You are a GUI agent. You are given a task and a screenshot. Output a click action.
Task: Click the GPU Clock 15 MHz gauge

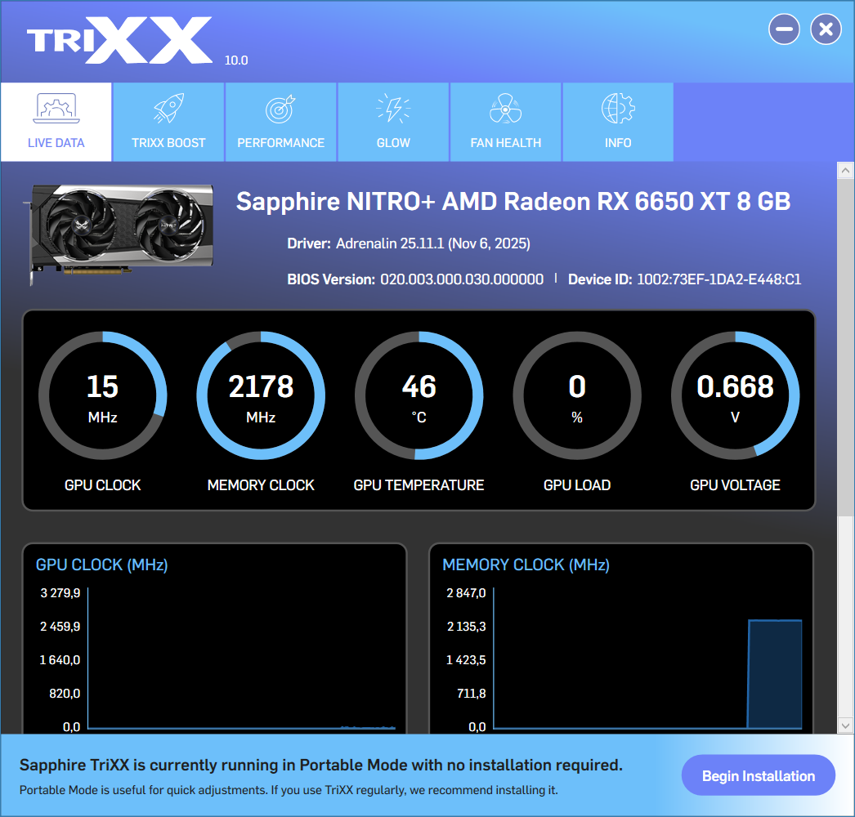[102, 395]
